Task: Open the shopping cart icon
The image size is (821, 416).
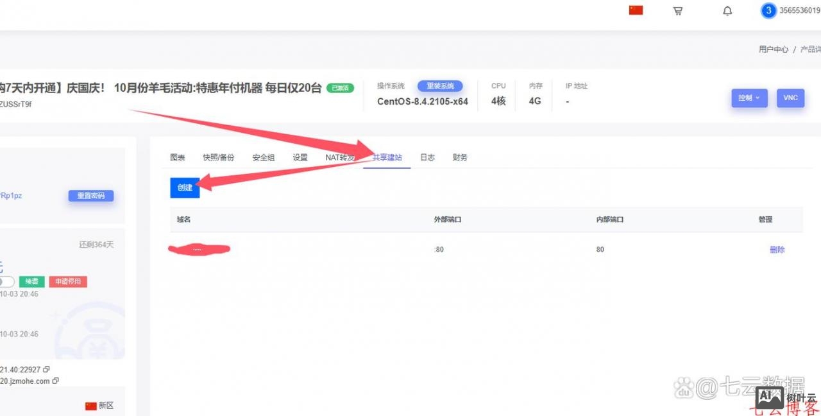Action: [x=677, y=11]
